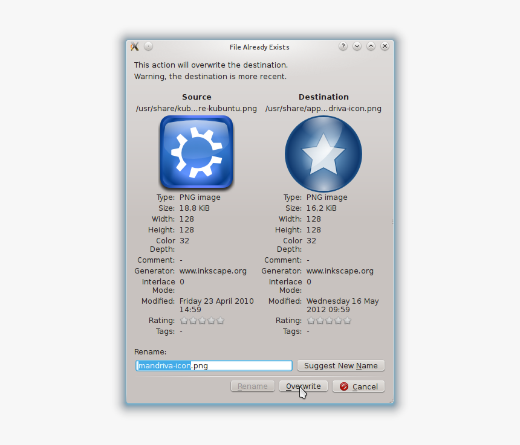The height and width of the screenshot is (445, 520).
Task: Click the disabled Rename button
Action: click(x=253, y=386)
